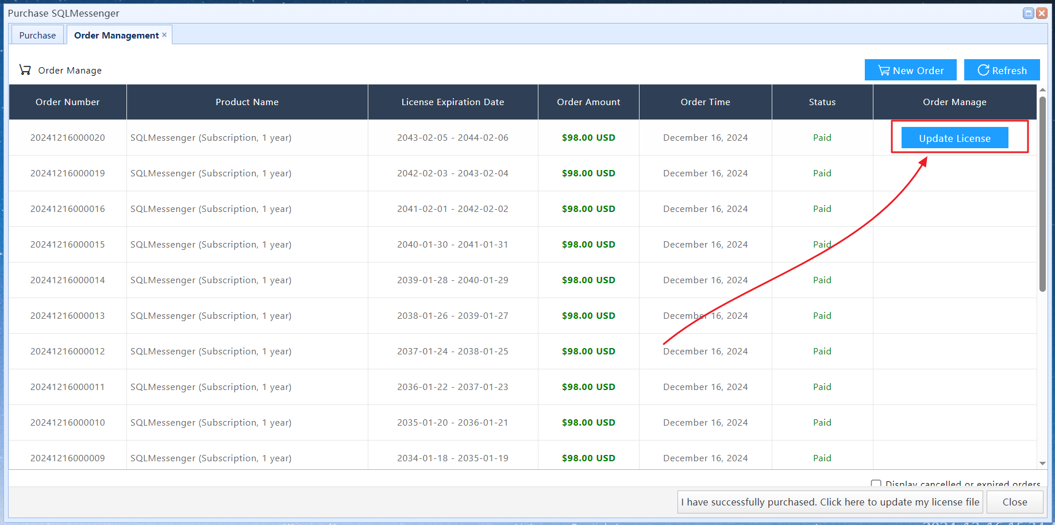Click the Paid status of order 20241216000016

pos(822,209)
